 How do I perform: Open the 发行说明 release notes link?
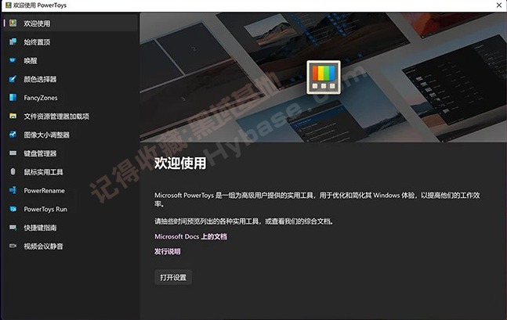[x=167, y=251]
